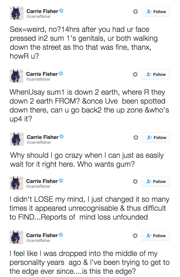This screenshot has width=180, height=277.
Task: Open profile picture on the 'down 2 earth' tweet
Action: coord(17,76)
